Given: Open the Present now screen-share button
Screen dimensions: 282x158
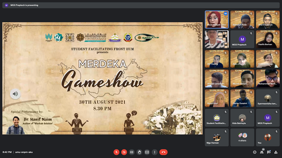Looking at the screenshot, I should pyautogui.click(x=147, y=152).
